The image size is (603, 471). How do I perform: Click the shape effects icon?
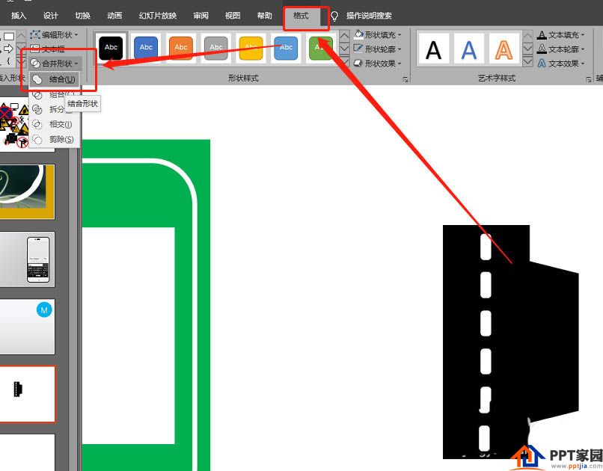click(x=358, y=63)
